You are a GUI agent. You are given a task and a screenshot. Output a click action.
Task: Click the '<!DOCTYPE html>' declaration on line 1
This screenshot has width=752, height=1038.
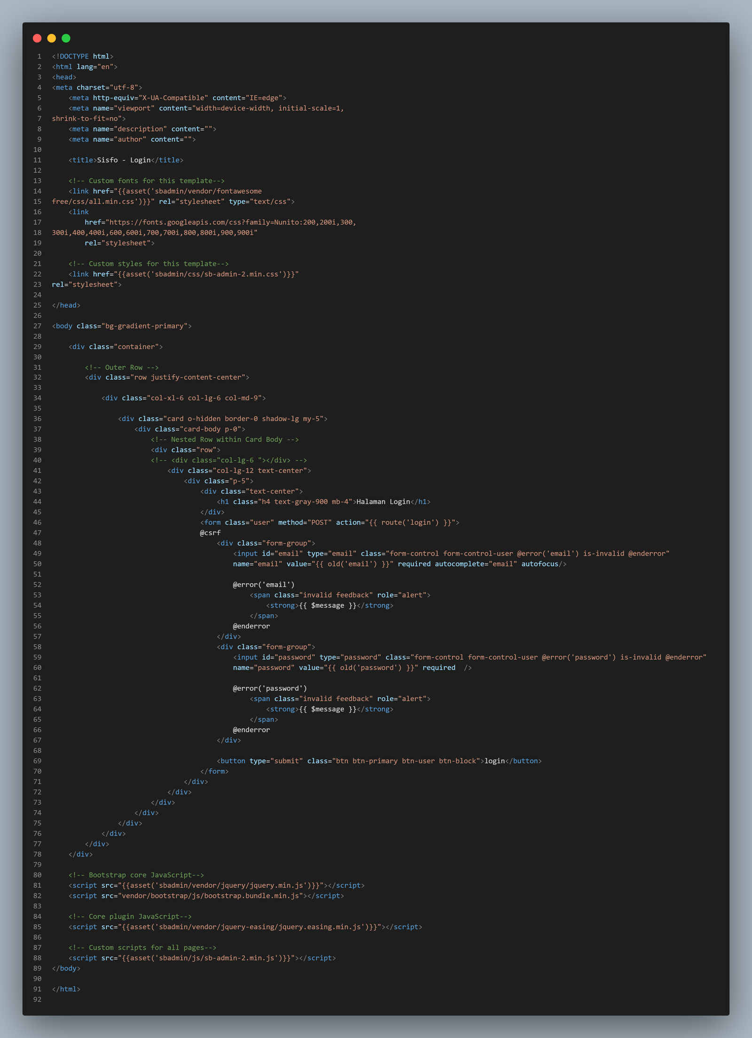83,56
